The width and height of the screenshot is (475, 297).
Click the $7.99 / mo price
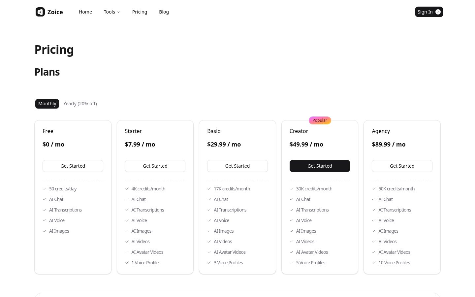[140, 145]
